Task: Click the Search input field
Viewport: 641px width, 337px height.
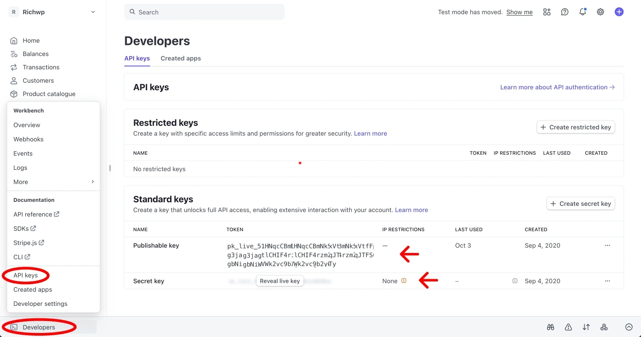Action: pyautogui.click(x=204, y=12)
